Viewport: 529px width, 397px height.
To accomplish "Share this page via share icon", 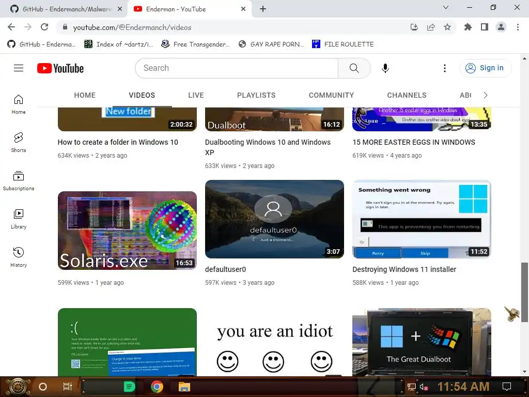I will (431, 27).
